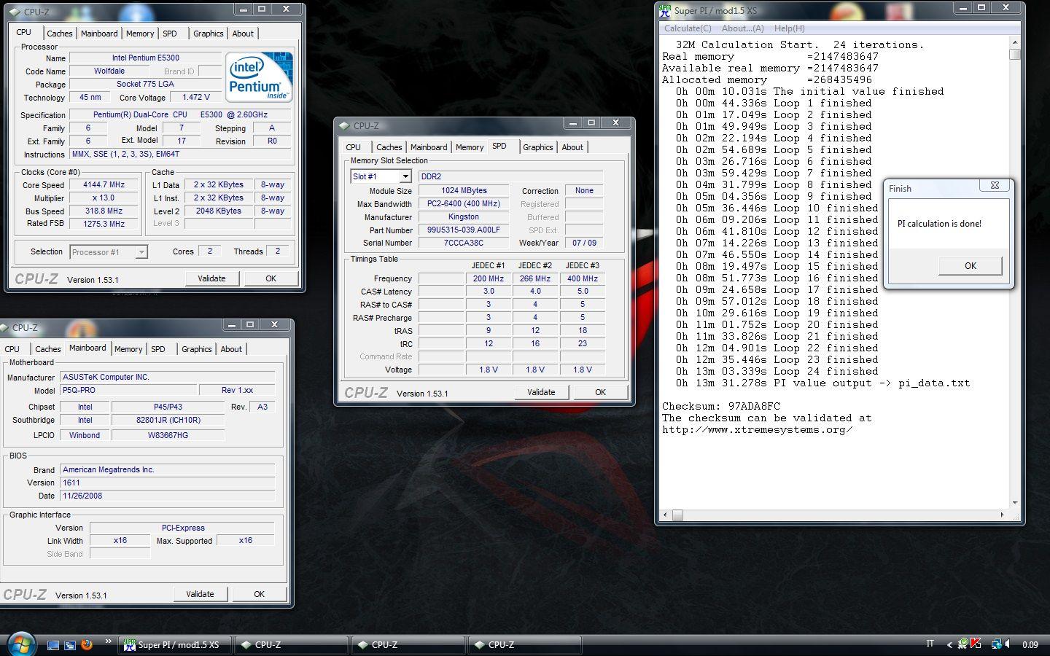The image size is (1050, 656).
Task: Click the http://www.xtremesystems.org/ text
Action: point(757,429)
